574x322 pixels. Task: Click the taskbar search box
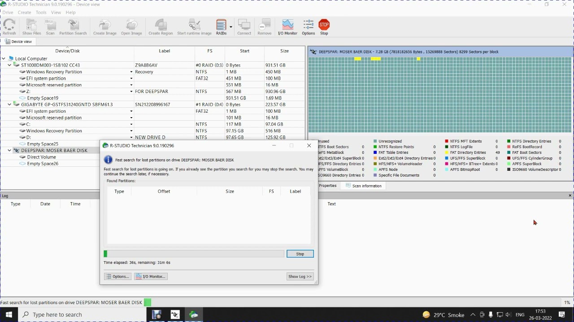(x=82, y=315)
